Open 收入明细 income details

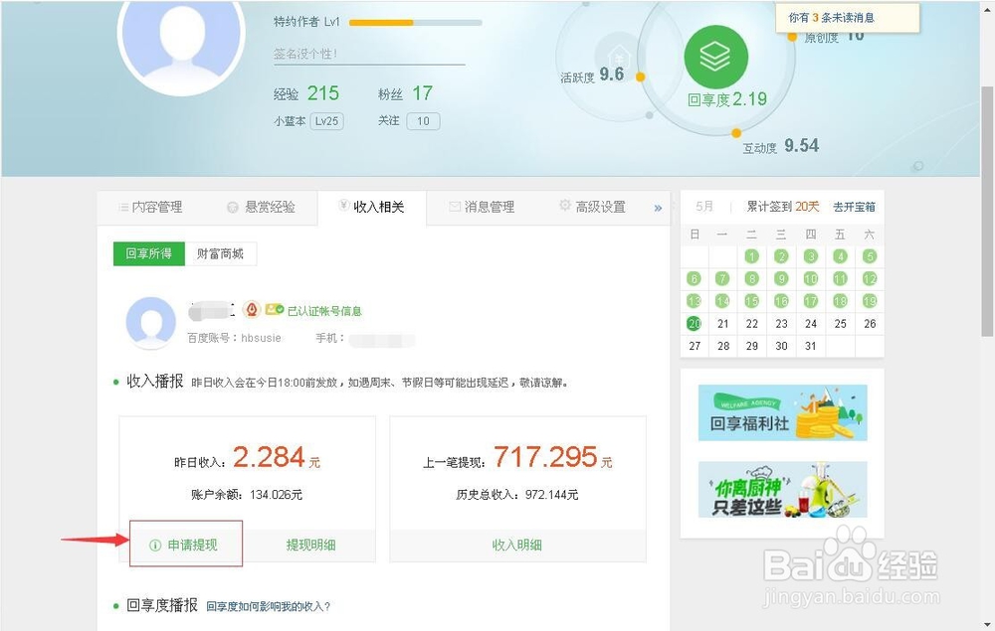[518, 544]
